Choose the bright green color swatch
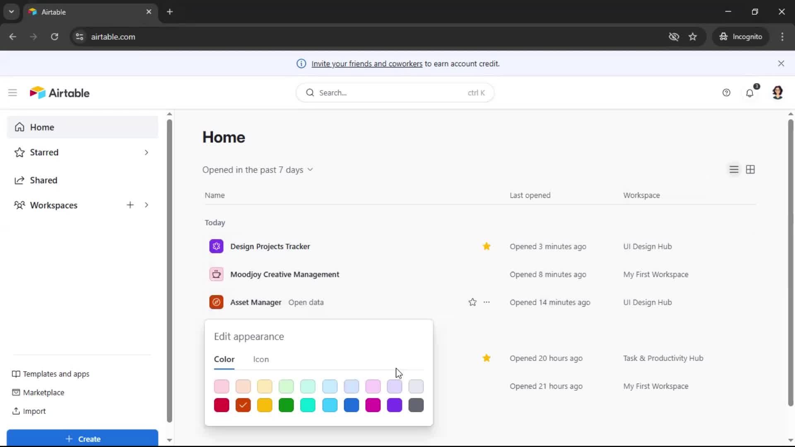The image size is (795, 447). (x=286, y=405)
